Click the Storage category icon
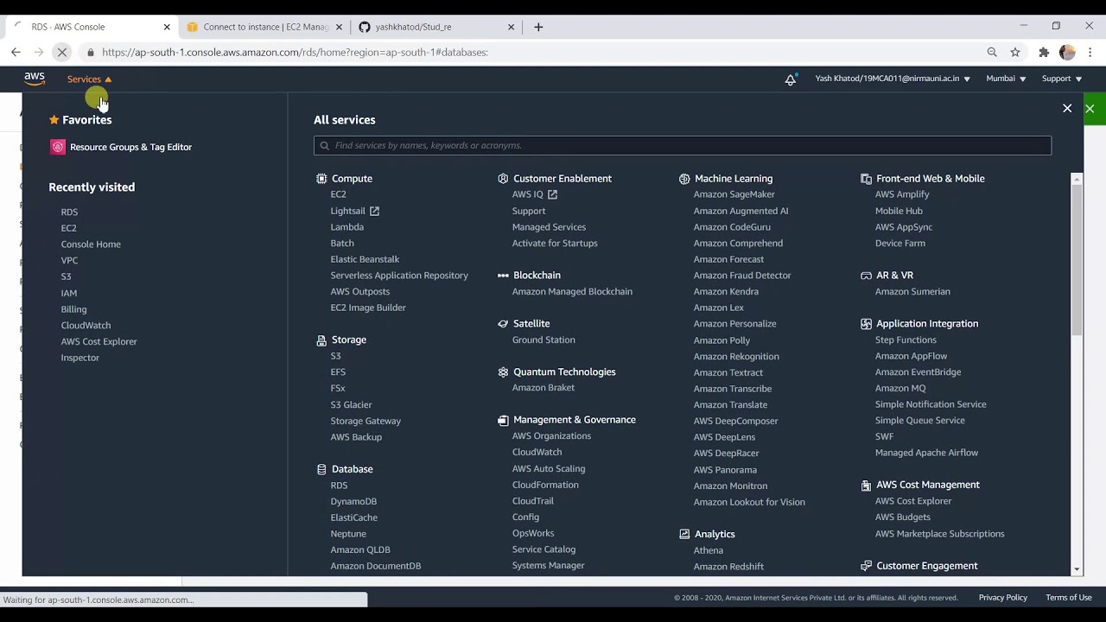Screen dimensions: 1106x622 pyautogui.click(x=321, y=340)
